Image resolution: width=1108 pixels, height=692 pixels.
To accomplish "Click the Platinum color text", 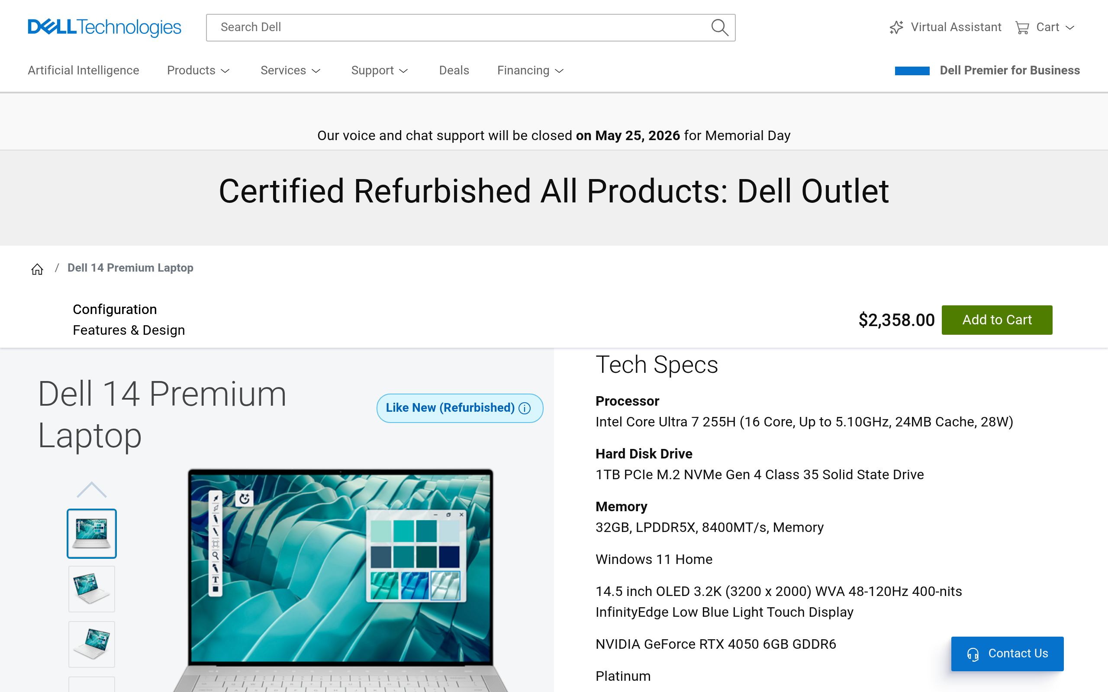I will coord(623,676).
